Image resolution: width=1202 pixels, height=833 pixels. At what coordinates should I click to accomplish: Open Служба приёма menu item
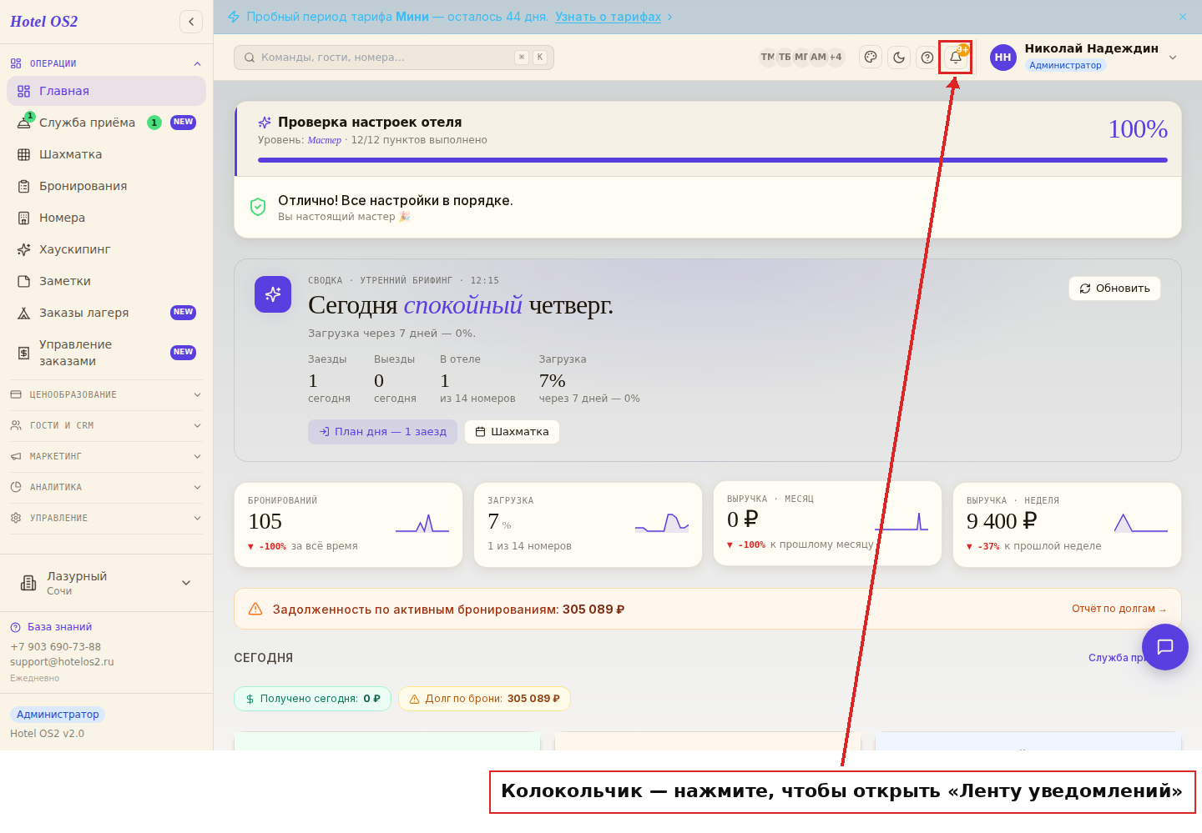106,123
